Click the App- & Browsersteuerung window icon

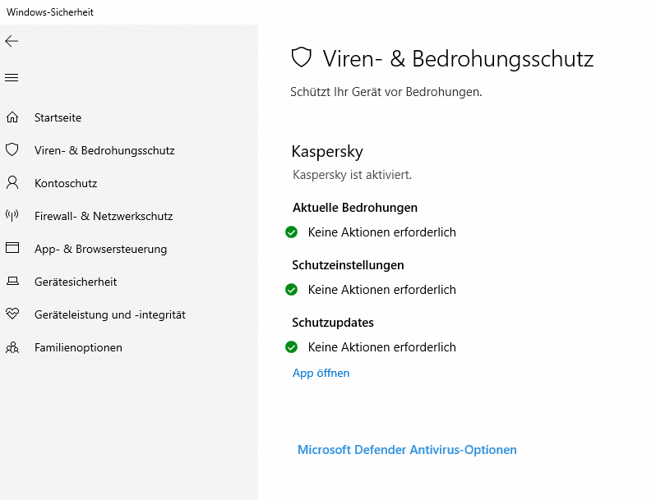point(12,249)
